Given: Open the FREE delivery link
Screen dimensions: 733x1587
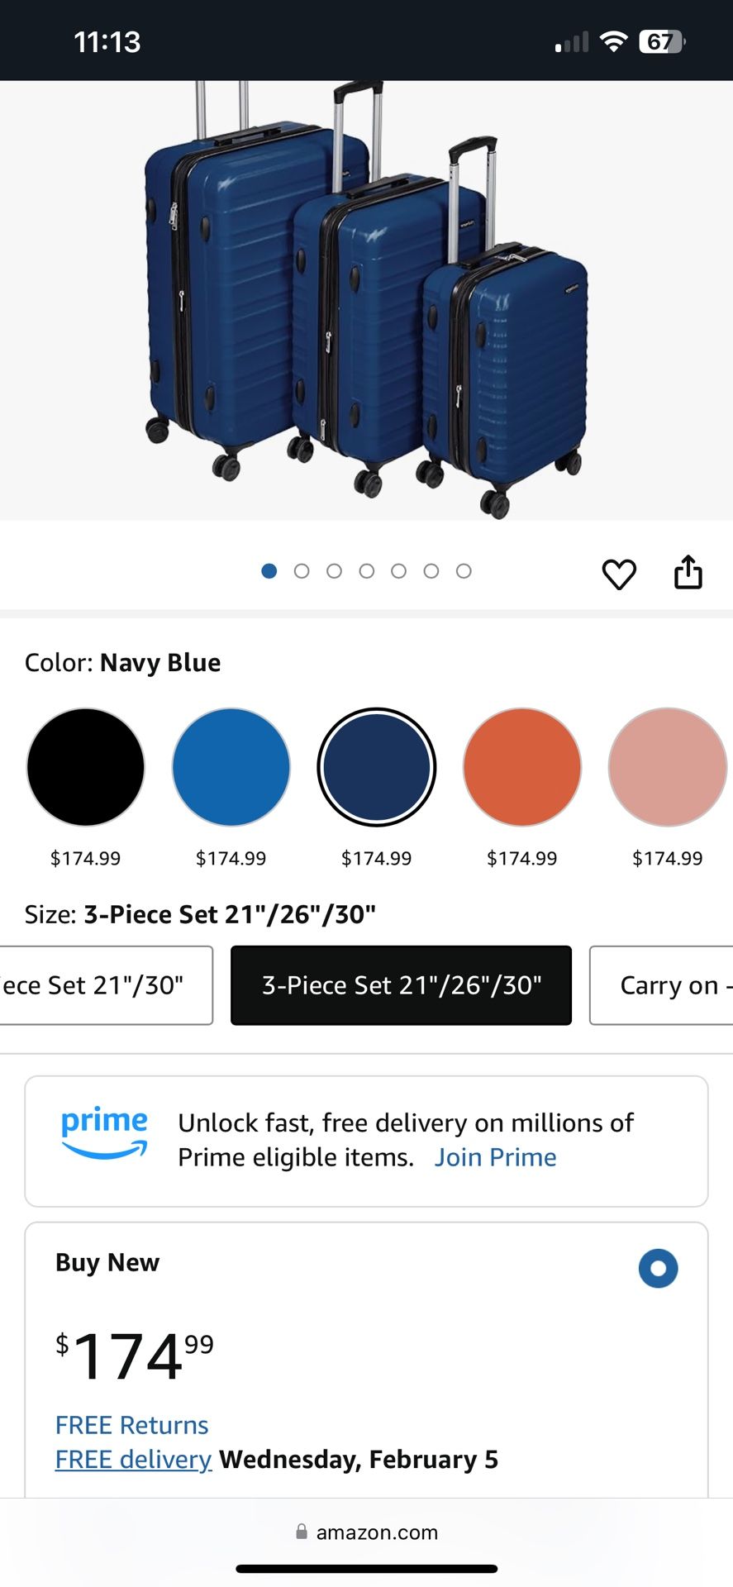Looking at the screenshot, I should coord(134,1460).
